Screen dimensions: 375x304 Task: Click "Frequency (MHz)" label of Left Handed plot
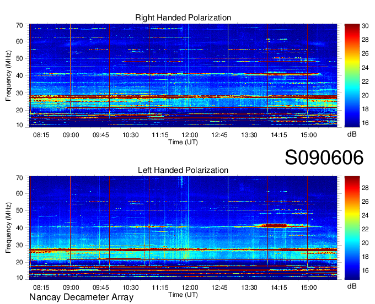8,228
